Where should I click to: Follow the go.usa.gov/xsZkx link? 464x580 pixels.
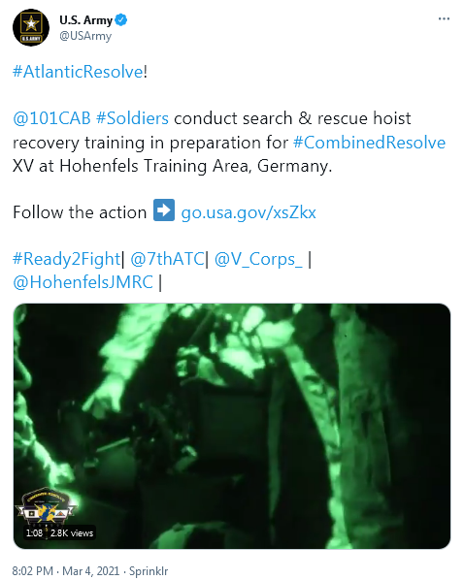coord(249,212)
